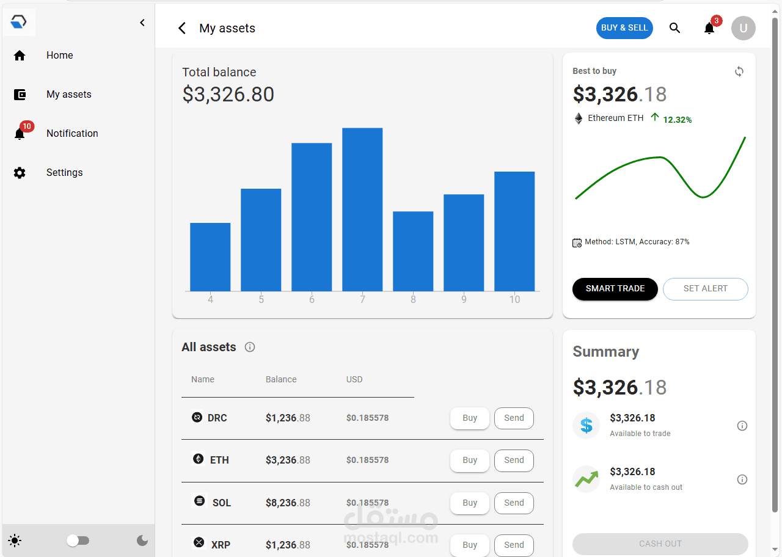
Task: Click the green trending chart icon
Action: (586, 479)
